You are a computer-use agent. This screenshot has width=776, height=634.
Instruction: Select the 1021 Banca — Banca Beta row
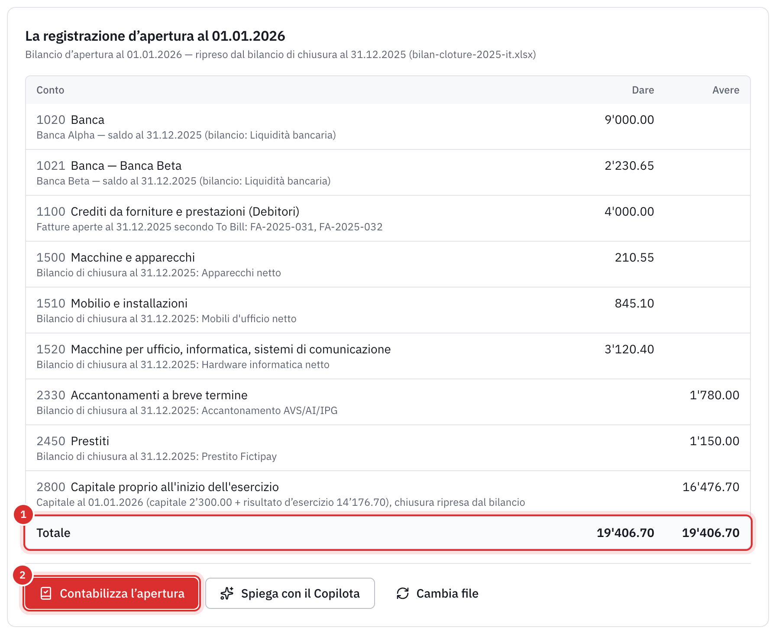pos(388,172)
